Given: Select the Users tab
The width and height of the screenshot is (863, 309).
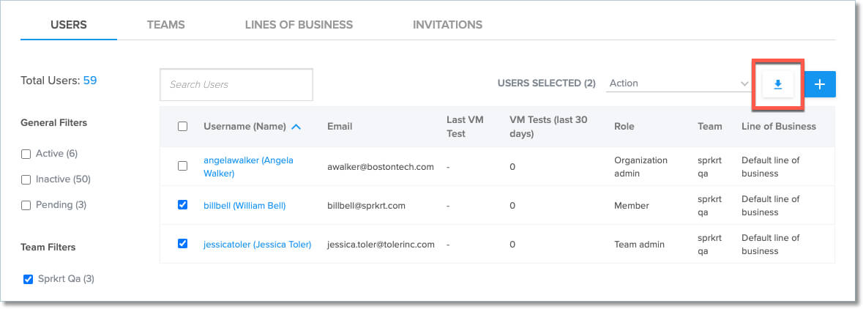Looking at the screenshot, I should click(69, 25).
